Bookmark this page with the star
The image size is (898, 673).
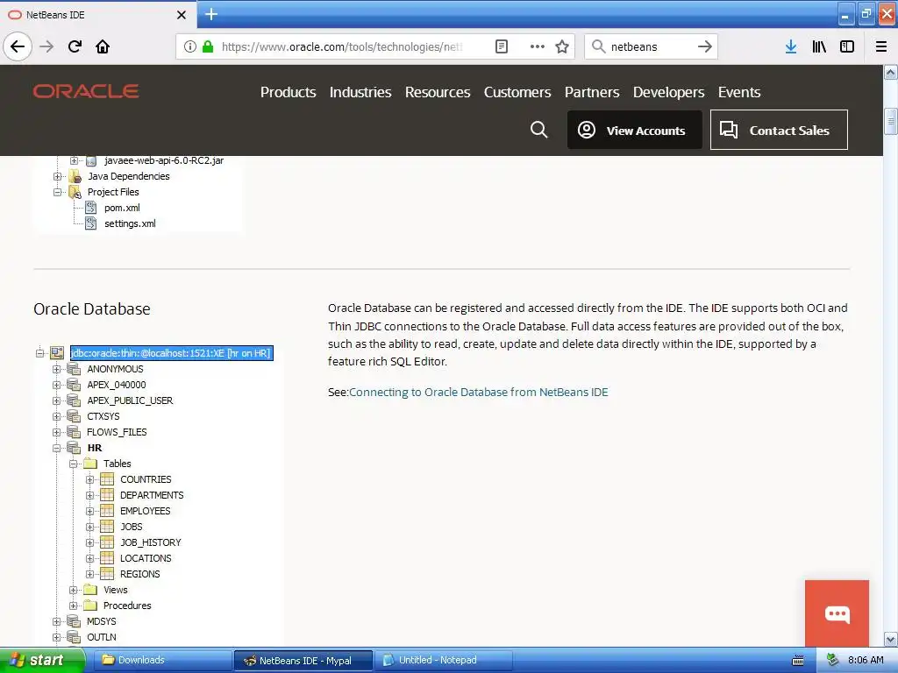pyautogui.click(x=562, y=46)
